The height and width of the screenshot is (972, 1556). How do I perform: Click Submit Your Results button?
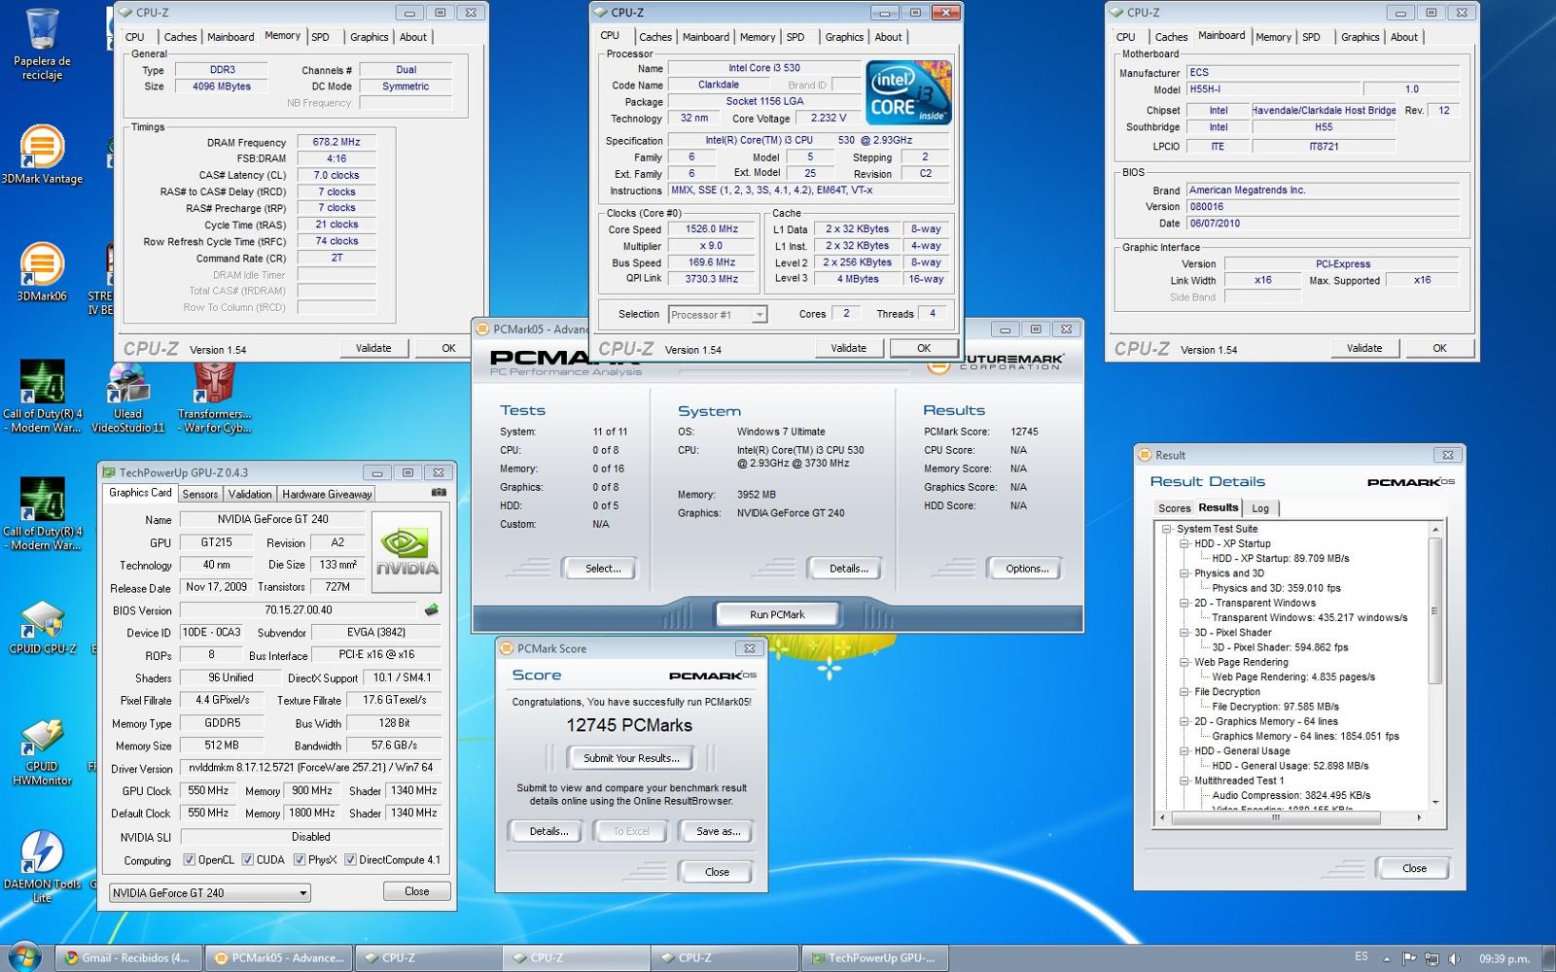pos(631,758)
